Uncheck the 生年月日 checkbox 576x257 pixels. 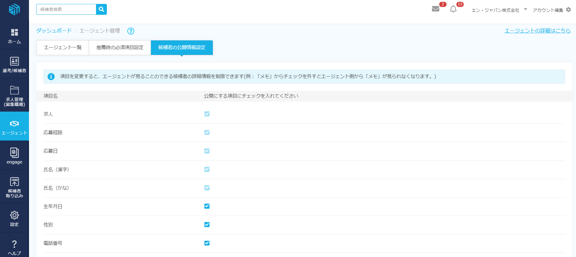click(207, 206)
